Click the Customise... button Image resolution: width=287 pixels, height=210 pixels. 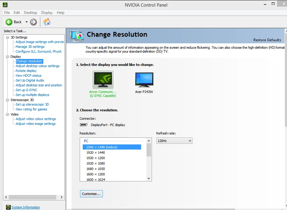tap(91, 194)
